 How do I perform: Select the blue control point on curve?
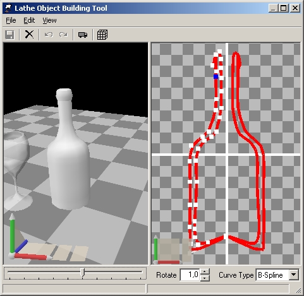216,76
